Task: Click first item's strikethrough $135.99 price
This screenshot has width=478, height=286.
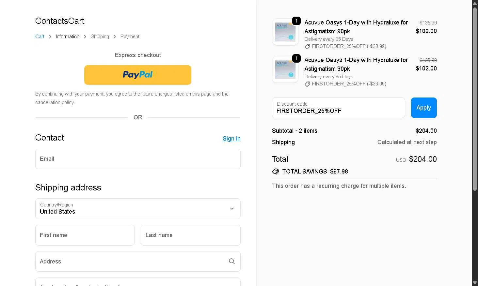Action: pos(428,23)
